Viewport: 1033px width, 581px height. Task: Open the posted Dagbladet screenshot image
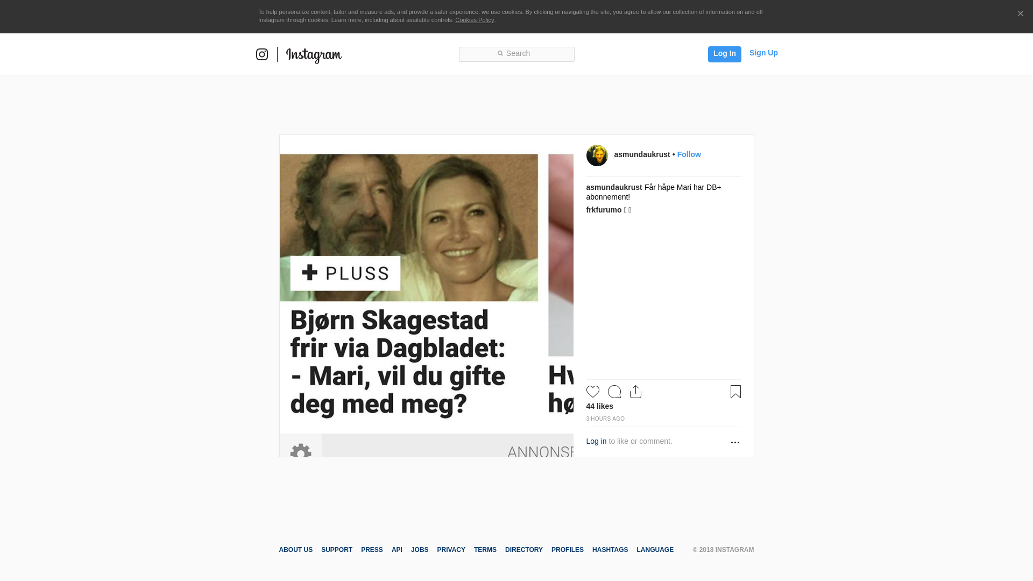426,296
